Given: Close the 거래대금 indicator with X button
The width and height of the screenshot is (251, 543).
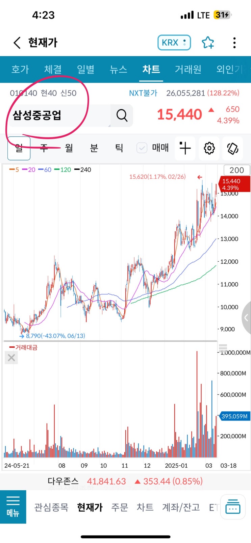Looking at the screenshot, I should pyautogui.click(x=11, y=358).
